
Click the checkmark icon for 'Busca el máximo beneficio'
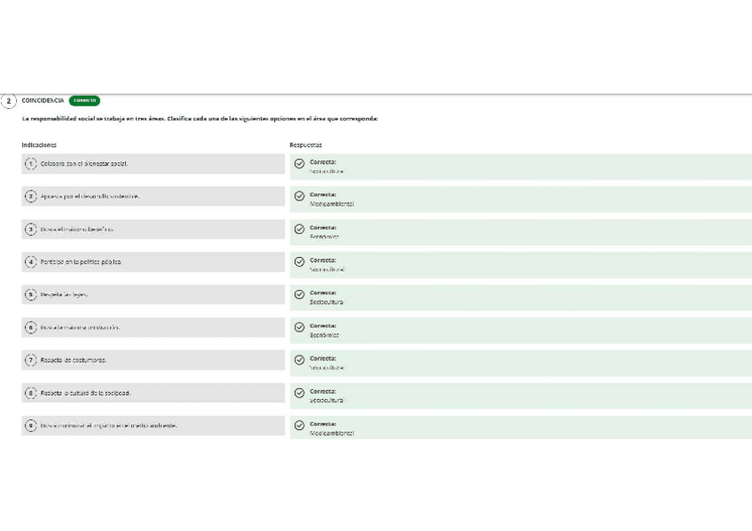coord(300,230)
